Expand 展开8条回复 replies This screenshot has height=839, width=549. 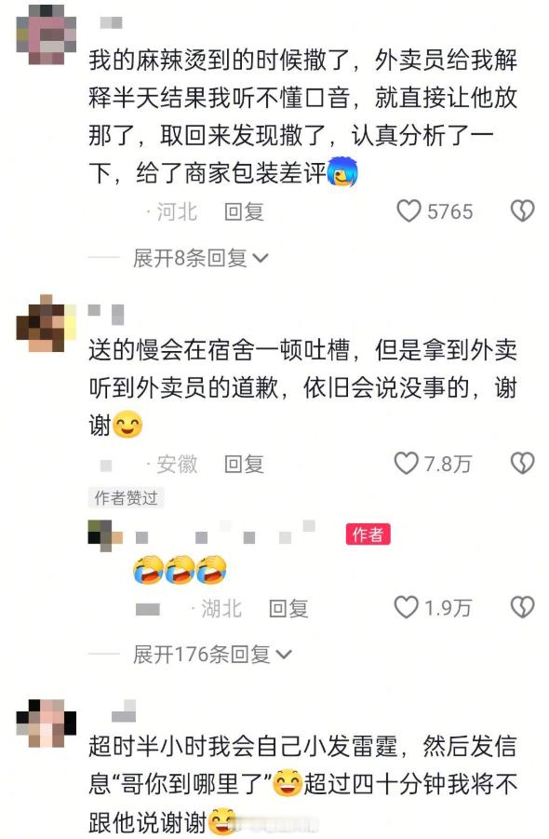[201, 259]
